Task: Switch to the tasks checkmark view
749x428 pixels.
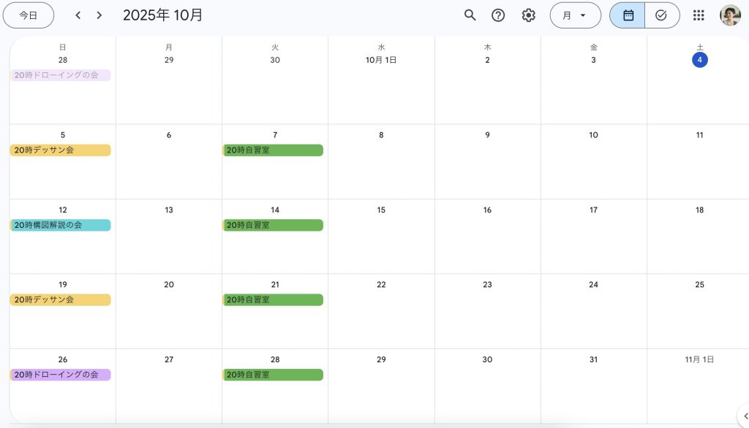Action: (x=661, y=15)
